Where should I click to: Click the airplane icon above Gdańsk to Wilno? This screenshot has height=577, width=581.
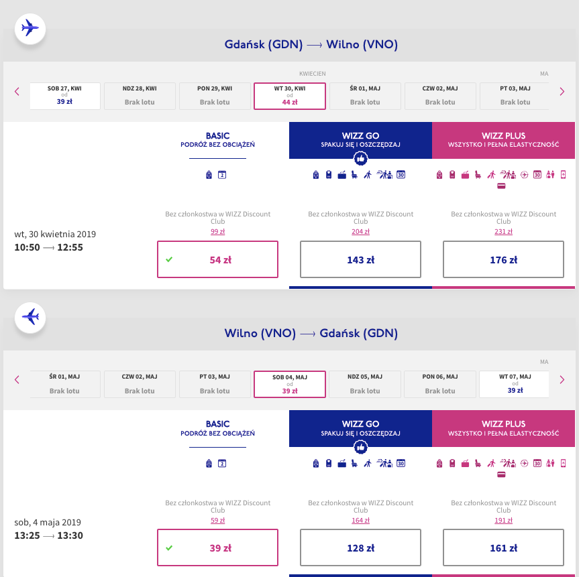[x=30, y=28]
